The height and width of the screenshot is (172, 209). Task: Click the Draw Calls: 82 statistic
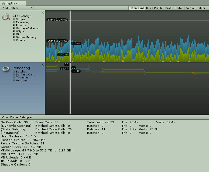(47, 122)
